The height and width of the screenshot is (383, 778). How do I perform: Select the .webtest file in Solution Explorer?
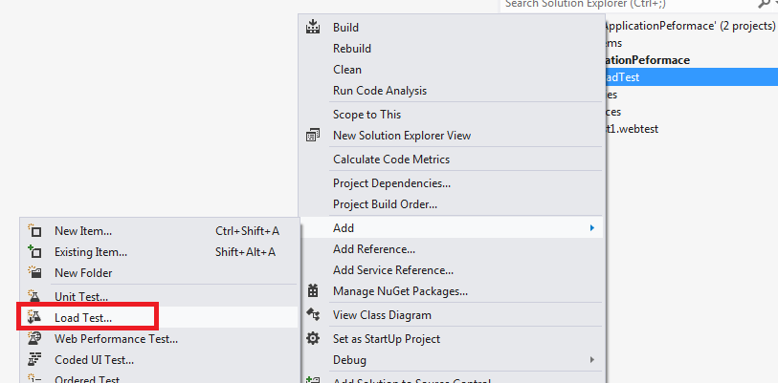tap(641, 129)
